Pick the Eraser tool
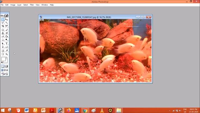This screenshot has height=113, width=200. [3, 36]
